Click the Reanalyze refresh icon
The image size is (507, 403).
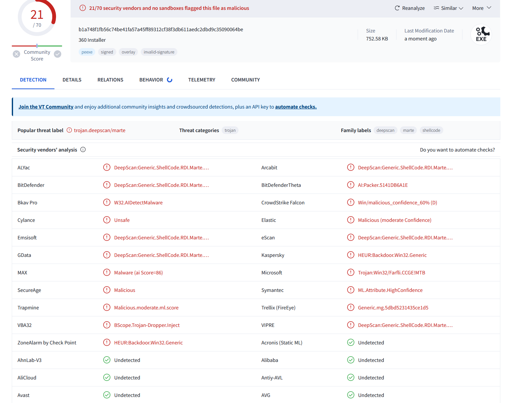397,8
